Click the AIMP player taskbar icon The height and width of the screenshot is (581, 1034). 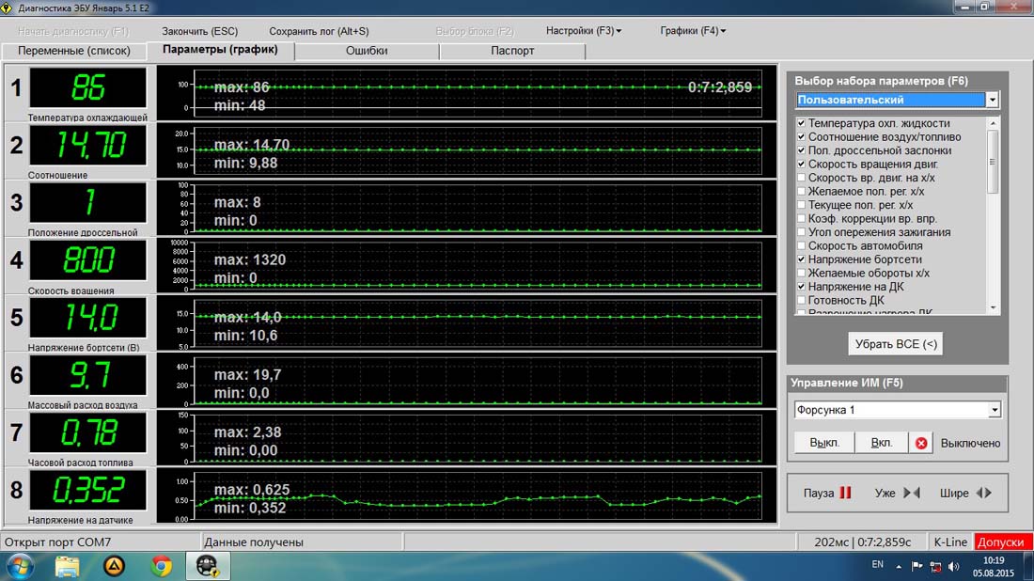click(x=114, y=566)
